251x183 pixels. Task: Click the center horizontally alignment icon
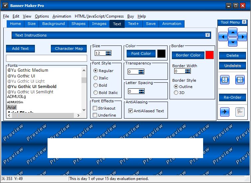[x=240, y=80]
